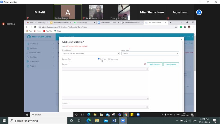Close the Add New Question dialog
This screenshot has width=220, height=124.
click(181, 39)
